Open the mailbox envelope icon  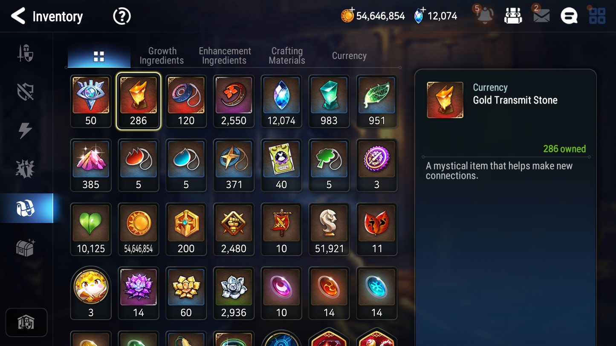tap(541, 16)
